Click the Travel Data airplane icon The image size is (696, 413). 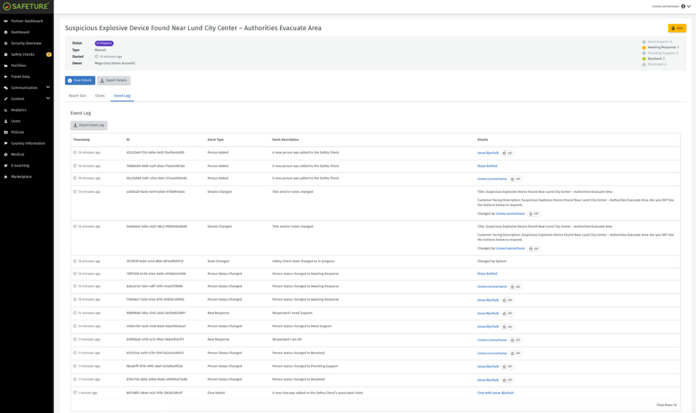point(6,76)
